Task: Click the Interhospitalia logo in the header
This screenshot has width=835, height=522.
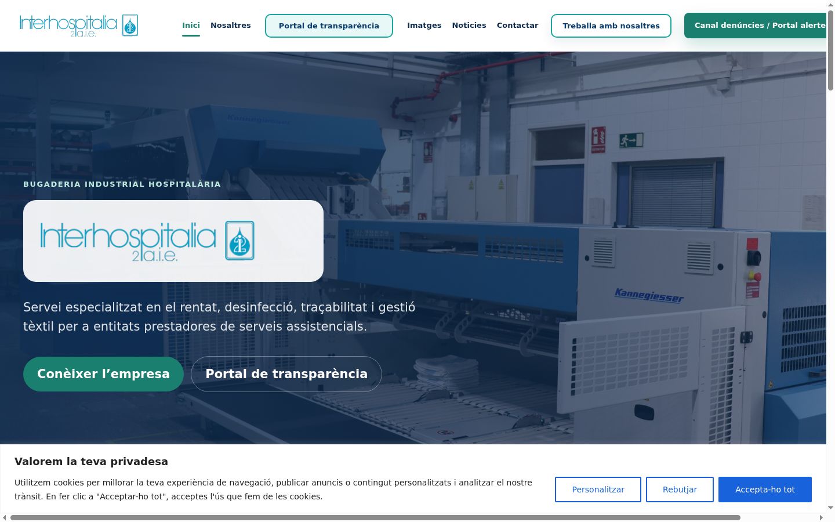Action: tap(79, 26)
